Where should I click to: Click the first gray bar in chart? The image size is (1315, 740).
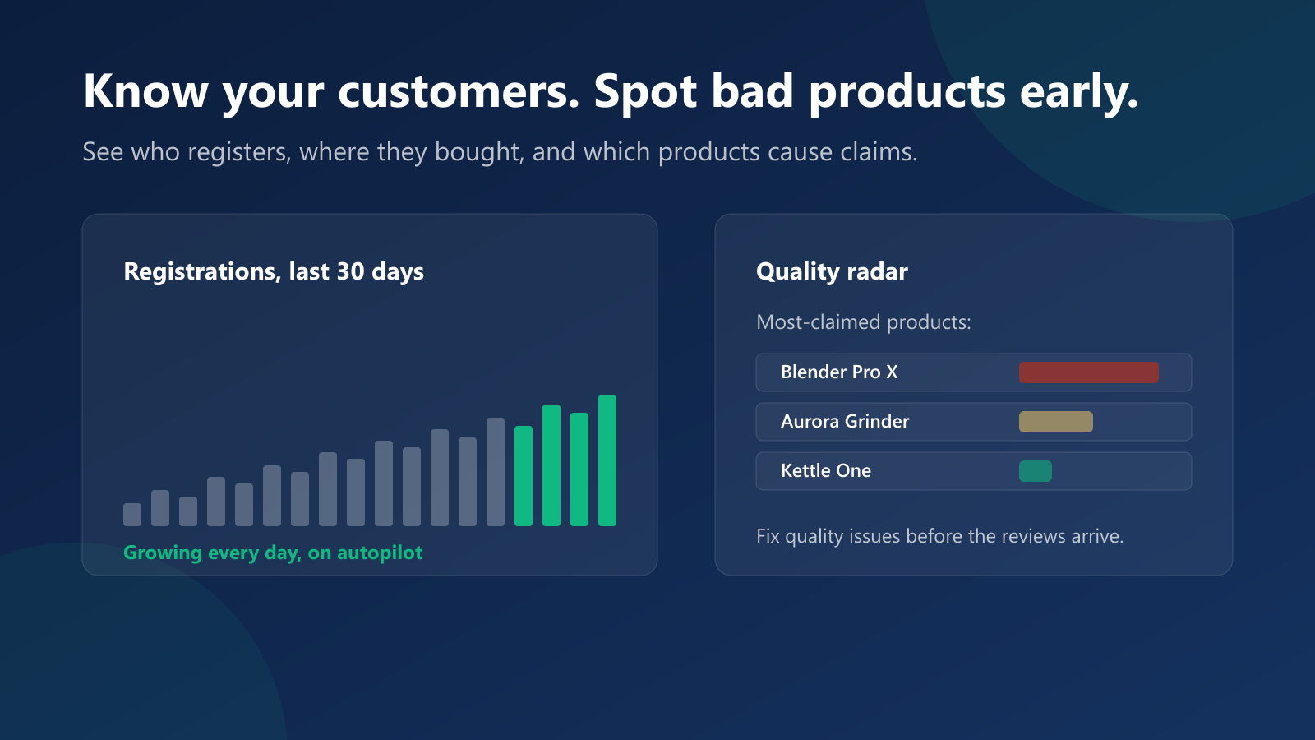132,515
